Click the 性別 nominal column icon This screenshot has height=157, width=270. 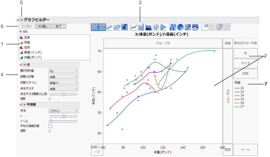(21, 47)
